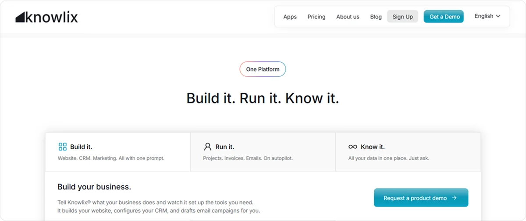Click the text Website. CRM. Marketing. All with one prompt.
The height and width of the screenshot is (221, 526).
click(x=111, y=158)
